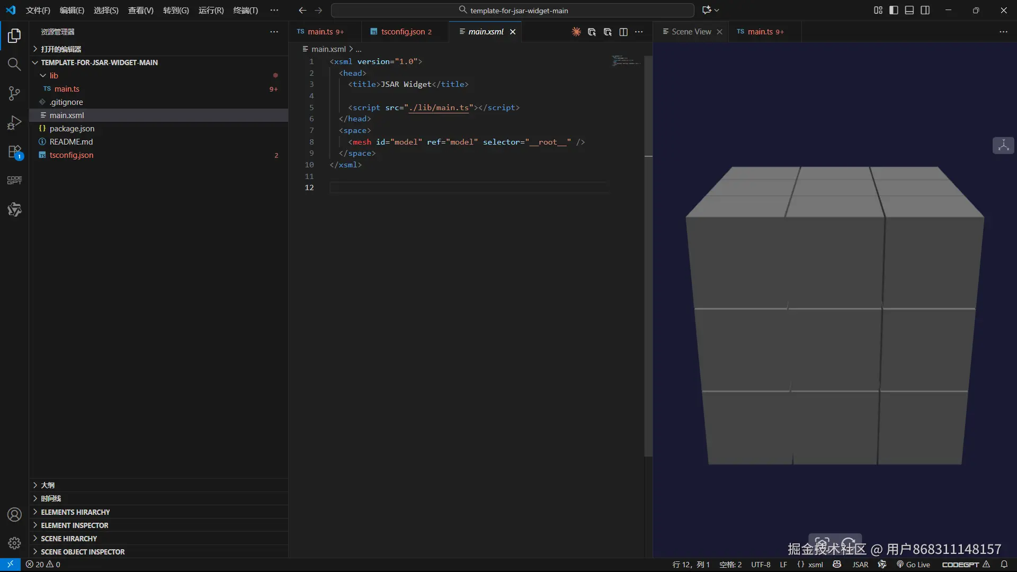1017x572 pixels.
Task: Open the Search view in activity bar
Action: tap(14, 64)
